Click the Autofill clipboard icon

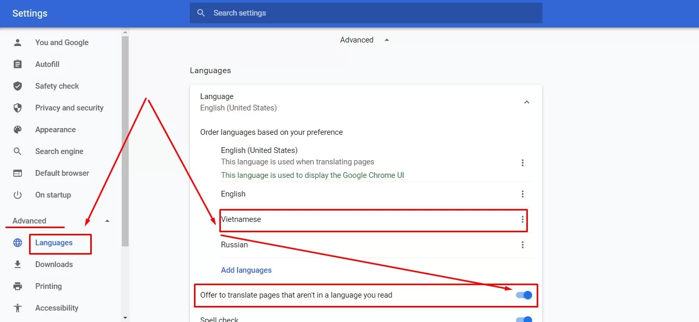pos(18,64)
